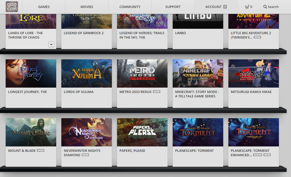Screen dimensions: 291x177
Task: Click the 'MINECRAFT: STORY MODE - A TELLTALE GAME SERIES' title
Action: (x=197, y=94)
